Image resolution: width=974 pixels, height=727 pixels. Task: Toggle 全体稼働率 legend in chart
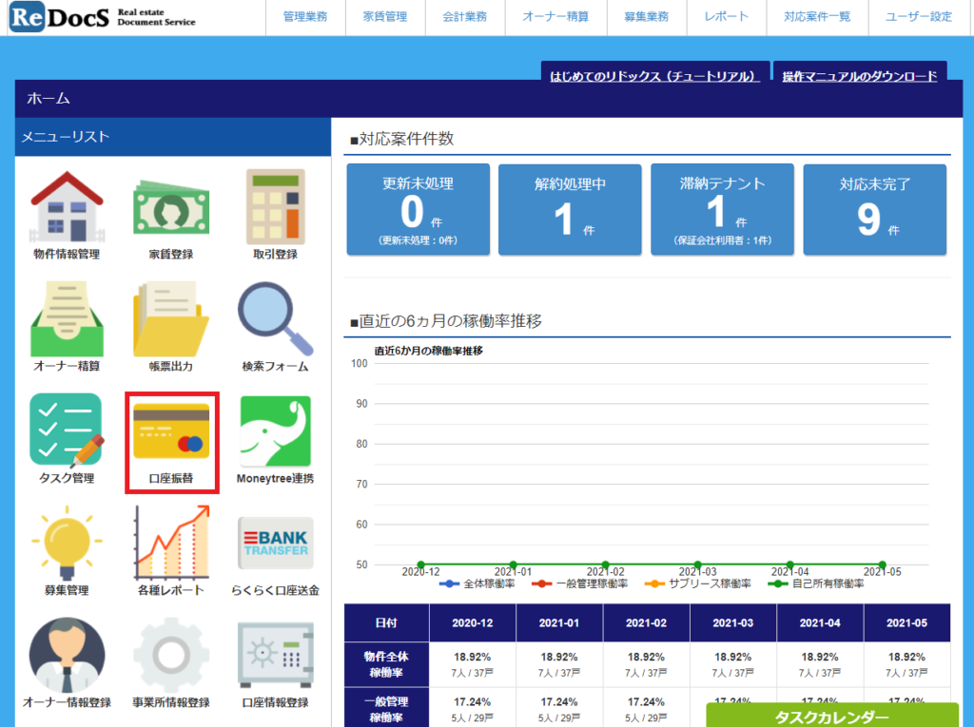(477, 584)
